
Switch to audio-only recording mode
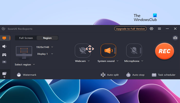point(4,46)
